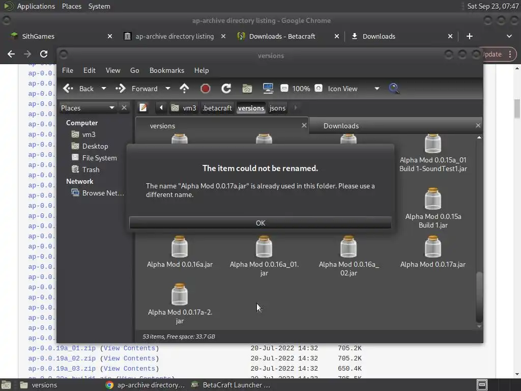Go back in the versions file manager

pyautogui.click(x=79, y=89)
